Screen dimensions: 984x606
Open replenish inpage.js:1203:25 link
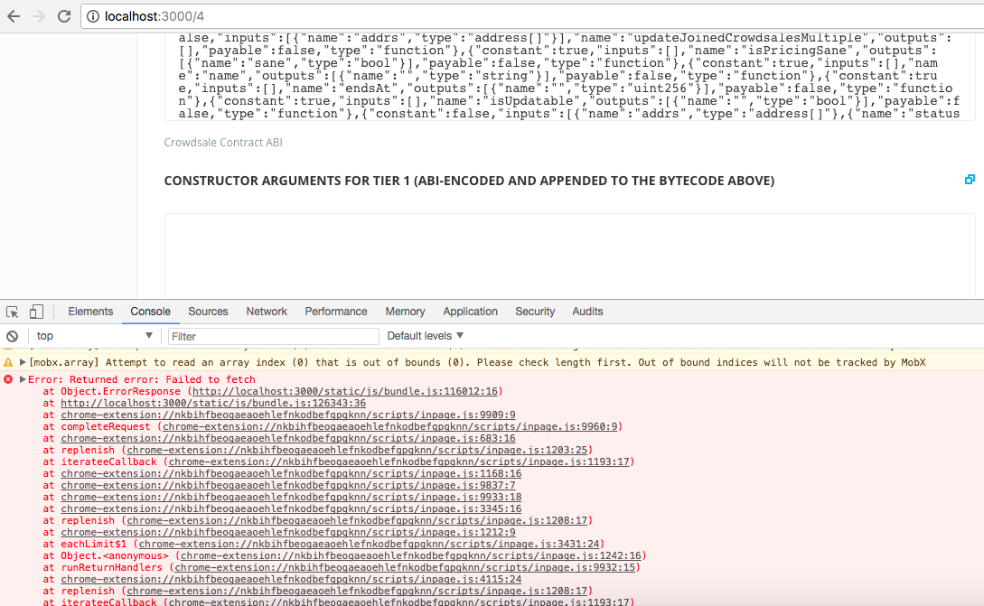[x=357, y=450]
